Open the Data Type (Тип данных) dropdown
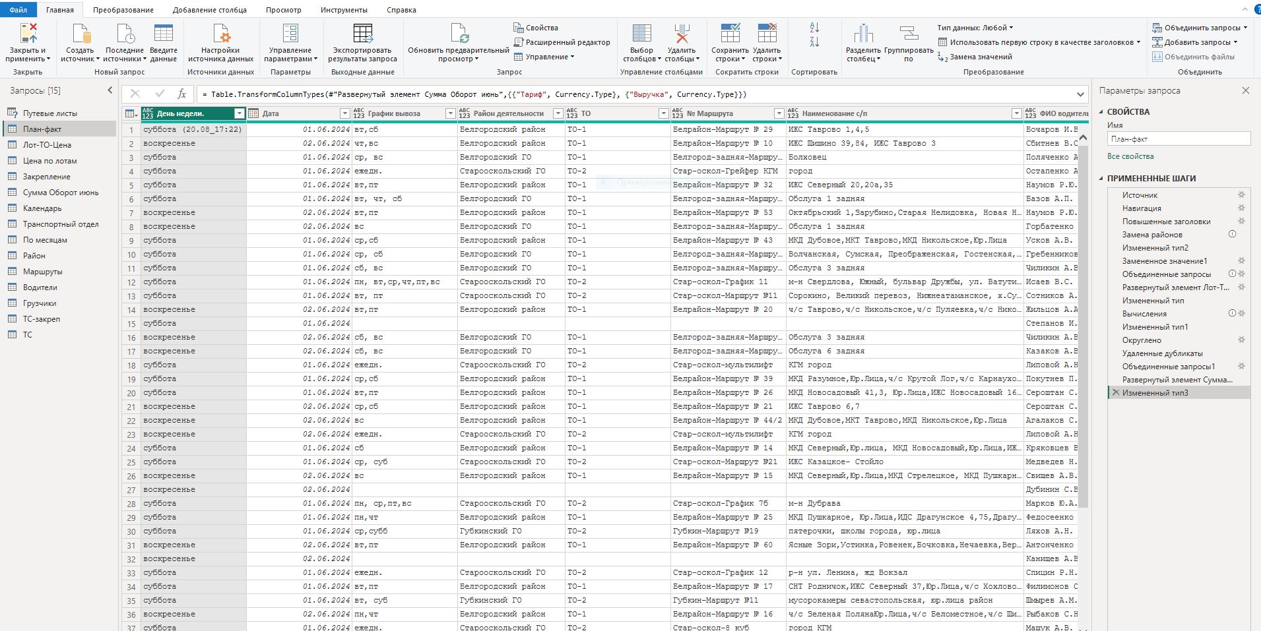The image size is (1261, 631). 975,28
